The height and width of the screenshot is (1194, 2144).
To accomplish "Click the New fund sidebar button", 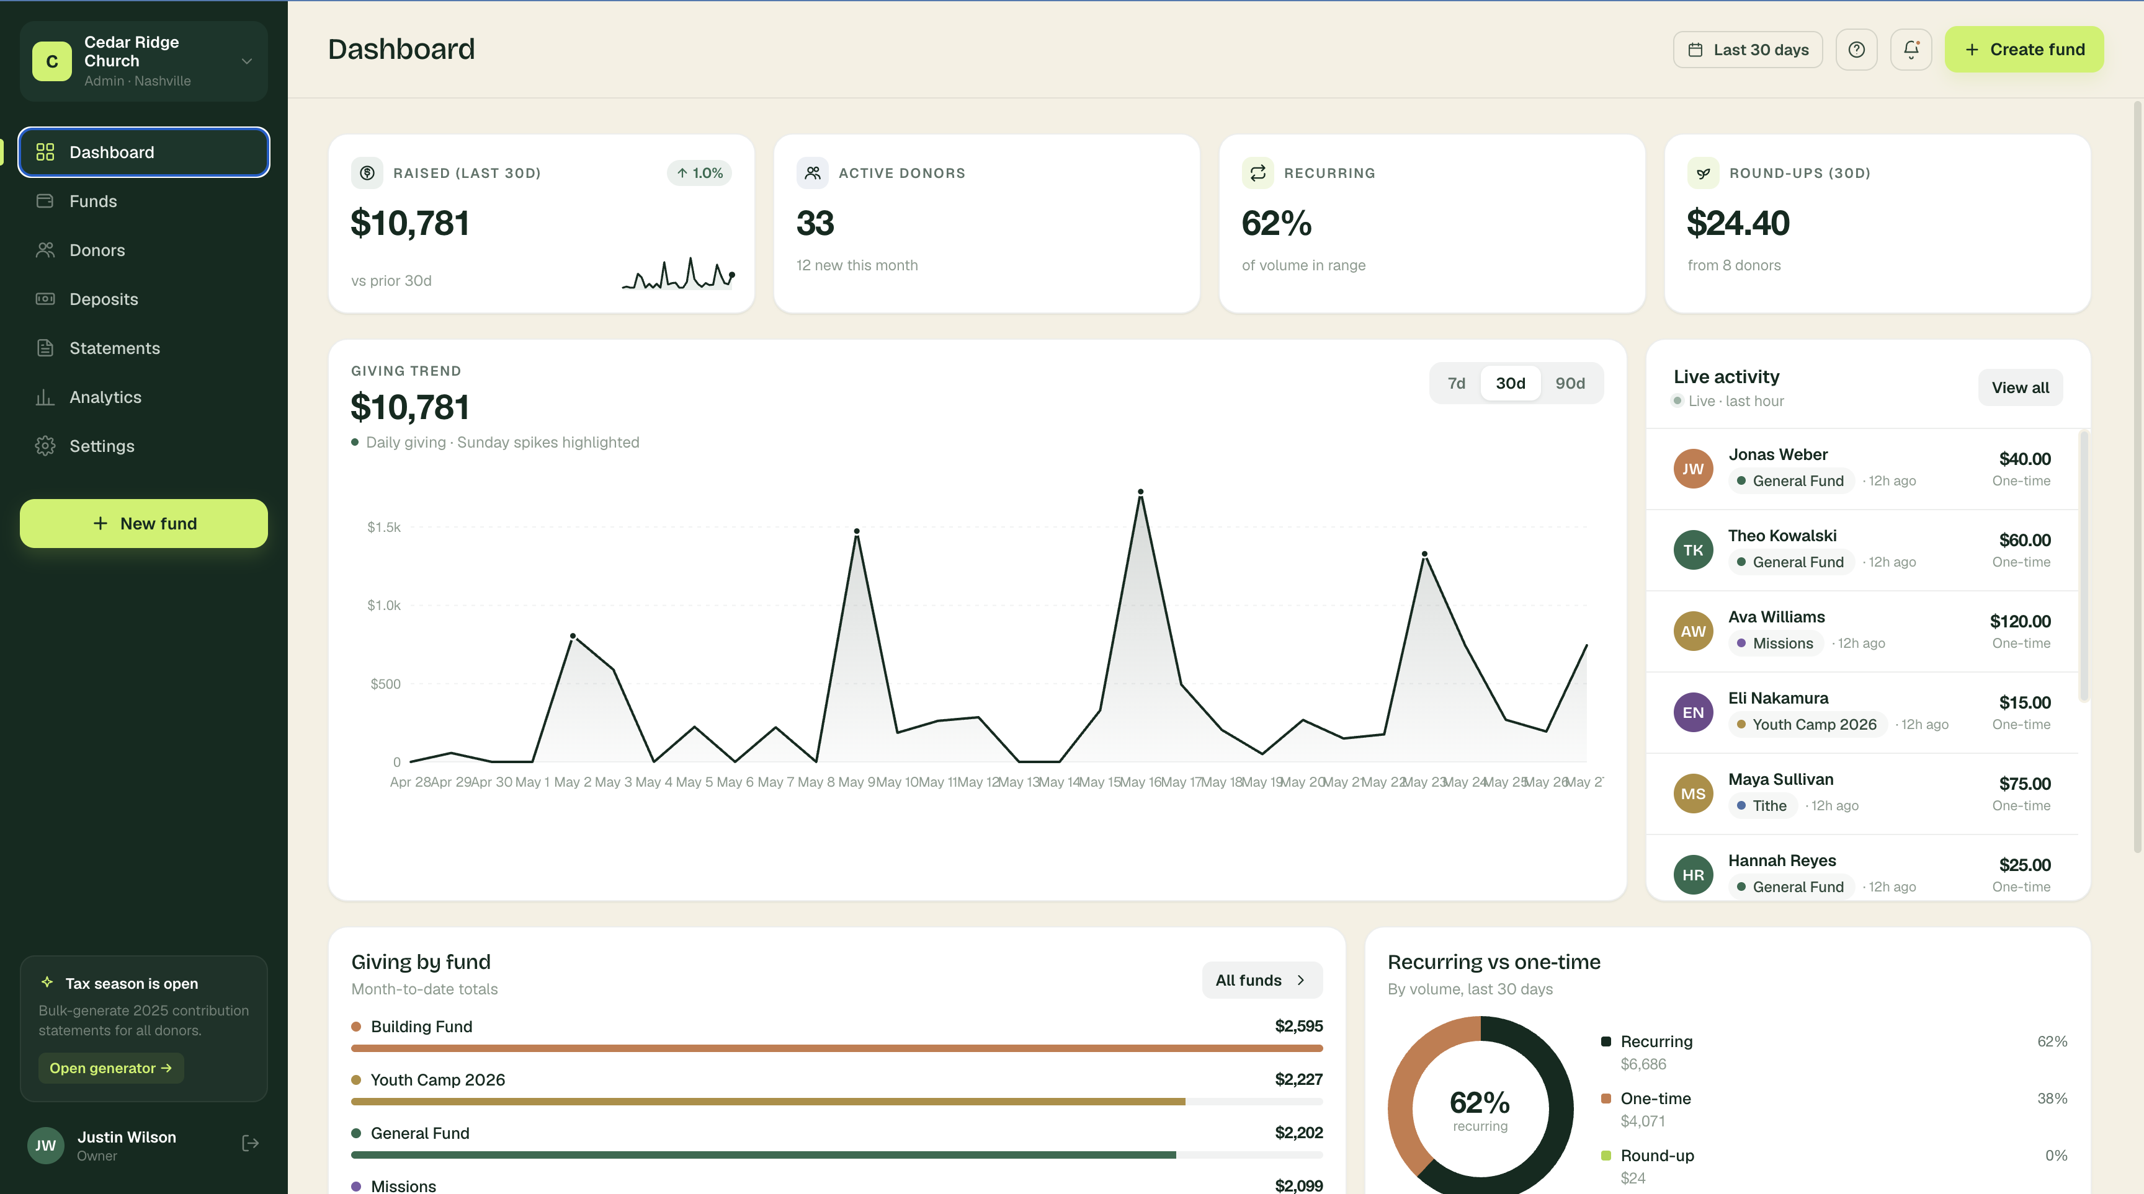I will click(143, 524).
